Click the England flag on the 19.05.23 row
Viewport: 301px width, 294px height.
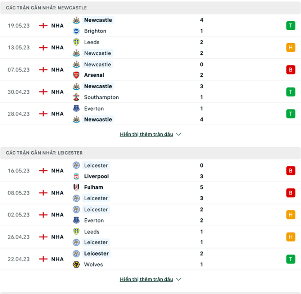click(x=43, y=26)
